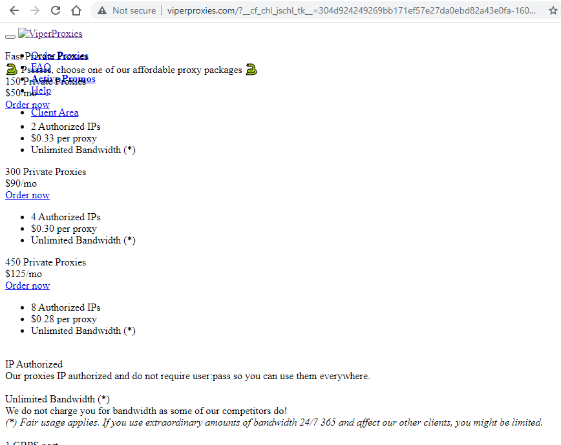Click the 'Our proxies IP authorized' sentence

click(188, 376)
